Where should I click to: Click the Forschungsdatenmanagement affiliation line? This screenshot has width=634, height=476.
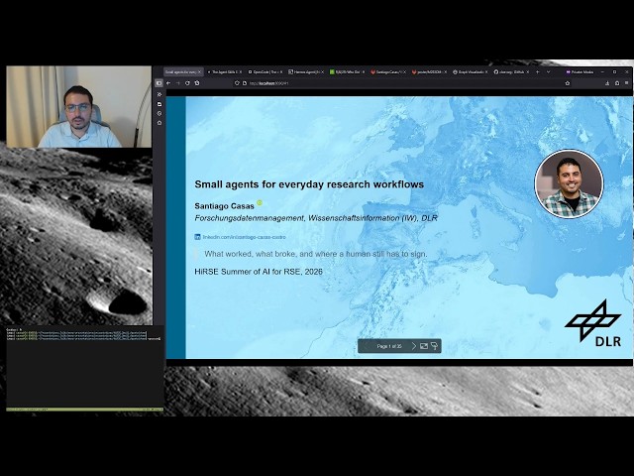coord(316,218)
